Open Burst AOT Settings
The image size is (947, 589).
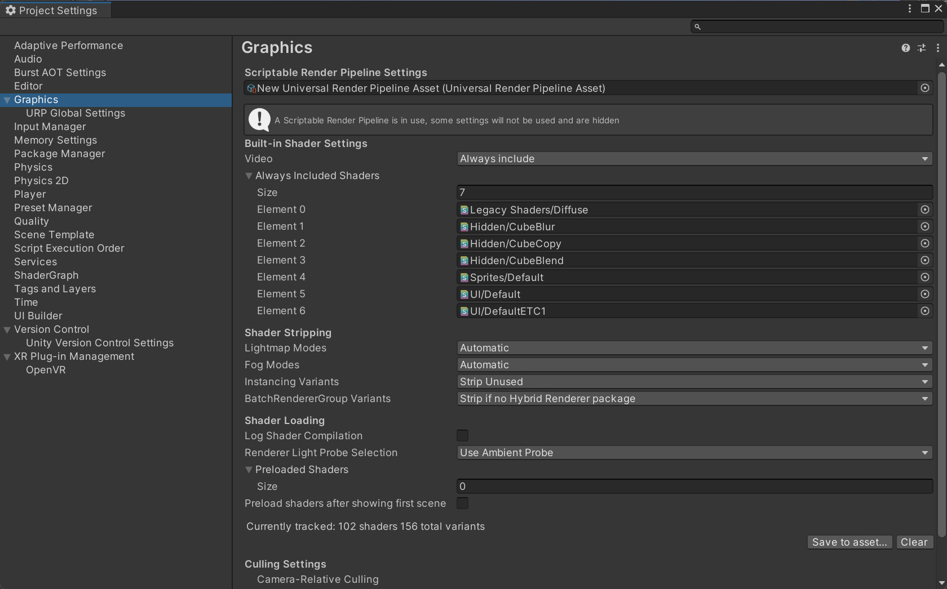tap(60, 73)
